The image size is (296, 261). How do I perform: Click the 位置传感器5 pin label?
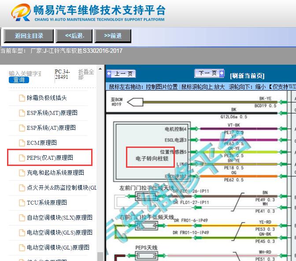[173, 152]
